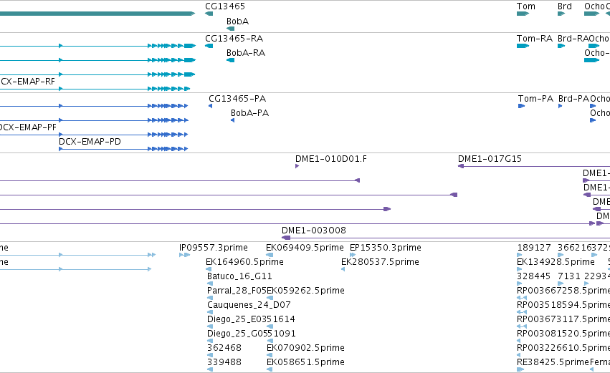Select the 362468 label
Image resolution: width=610 pixels, height=373 pixels.
tap(224, 348)
